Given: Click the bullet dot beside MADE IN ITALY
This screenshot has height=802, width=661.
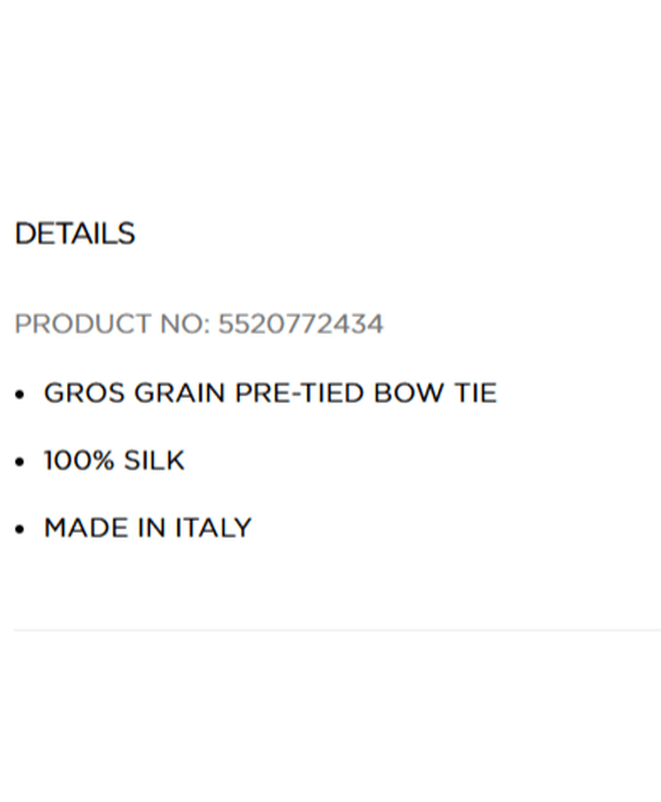Looking at the screenshot, I should click(x=20, y=529).
